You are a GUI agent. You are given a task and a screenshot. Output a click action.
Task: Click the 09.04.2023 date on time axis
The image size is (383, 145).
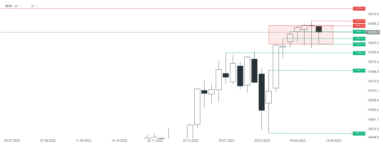point(298,141)
